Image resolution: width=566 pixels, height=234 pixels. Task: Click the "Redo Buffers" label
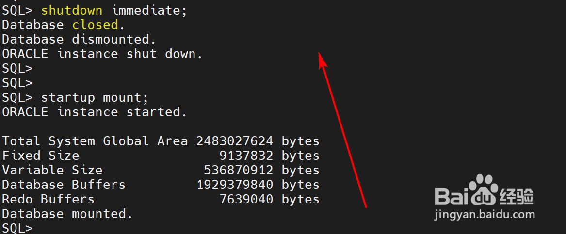pyautogui.click(x=48, y=199)
